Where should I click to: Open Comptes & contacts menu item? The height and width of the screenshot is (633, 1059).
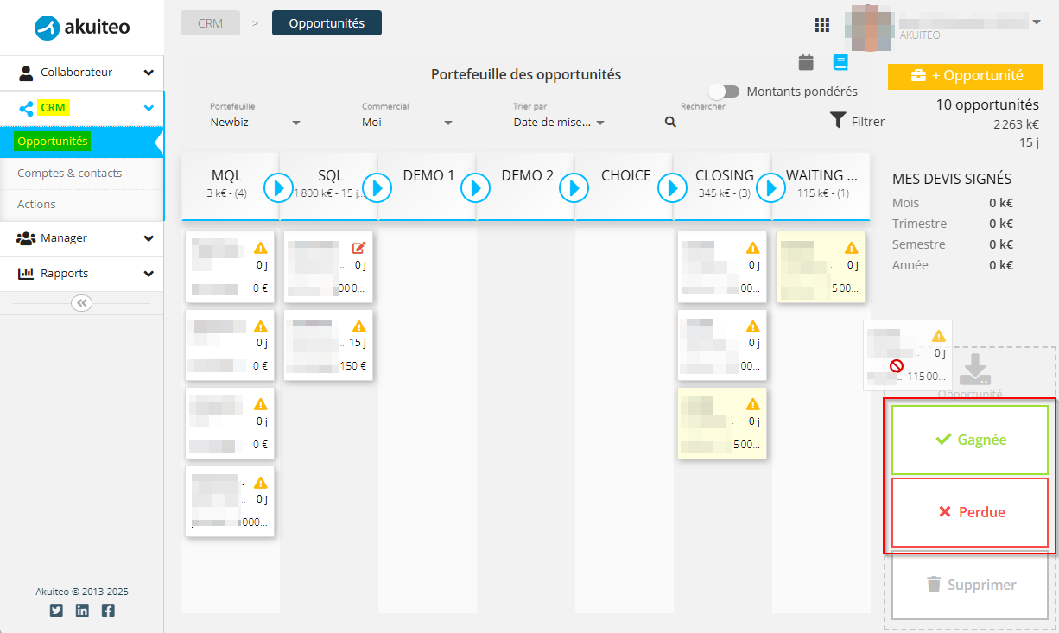(x=69, y=174)
